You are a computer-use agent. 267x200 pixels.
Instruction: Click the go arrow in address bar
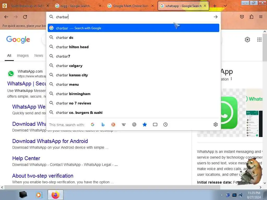point(216,17)
